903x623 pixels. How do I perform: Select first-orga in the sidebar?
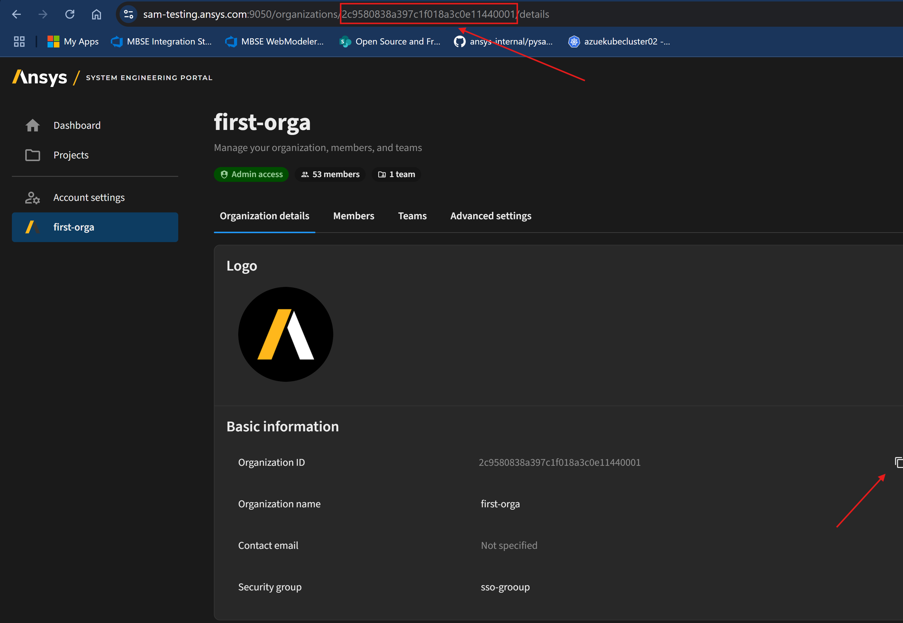[95, 227]
